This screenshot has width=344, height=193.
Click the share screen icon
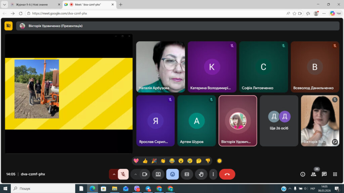[x=158, y=174]
